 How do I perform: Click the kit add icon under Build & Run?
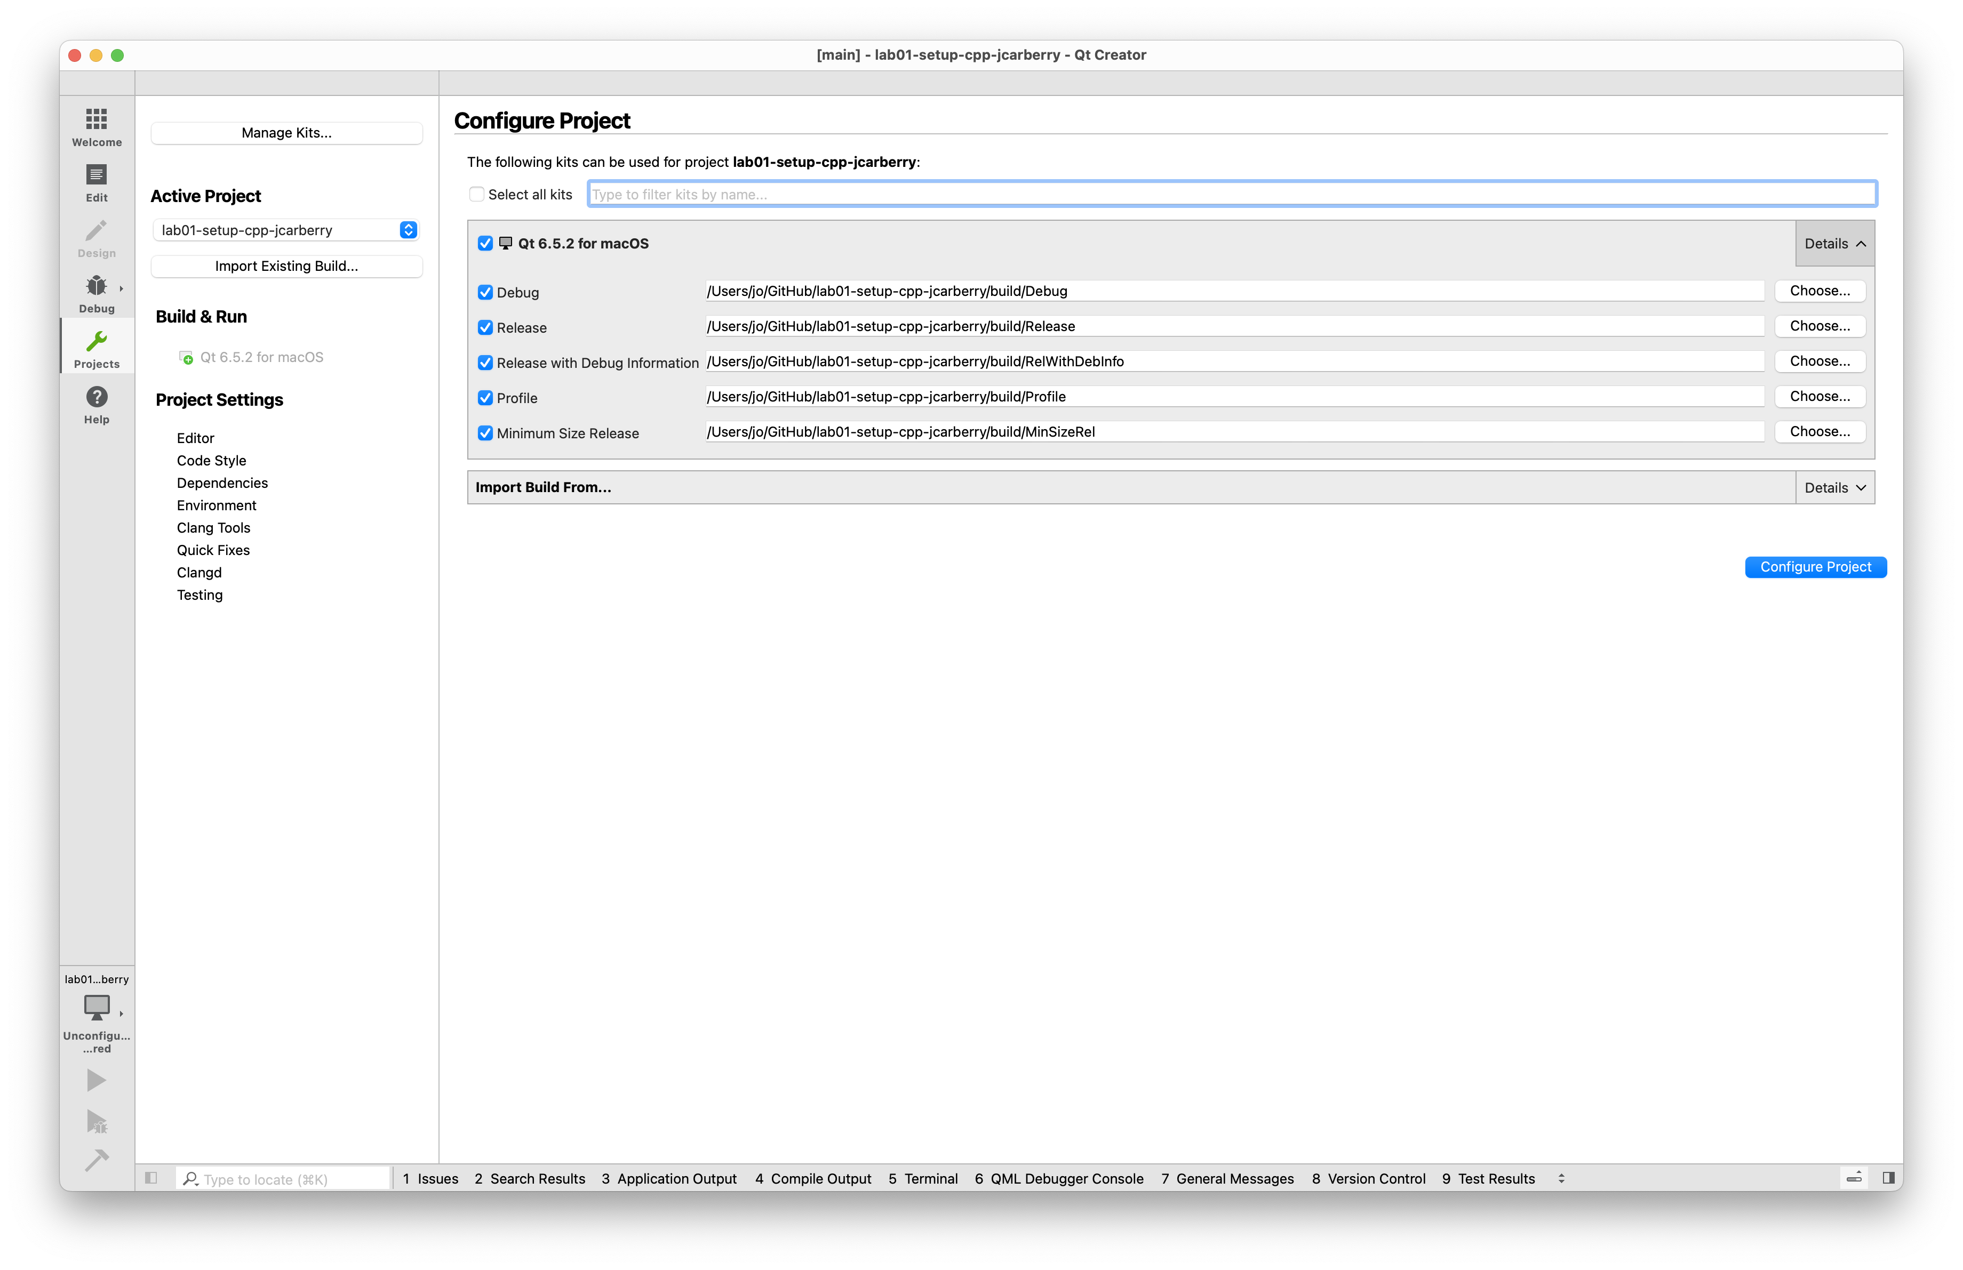tap(186, 357)
